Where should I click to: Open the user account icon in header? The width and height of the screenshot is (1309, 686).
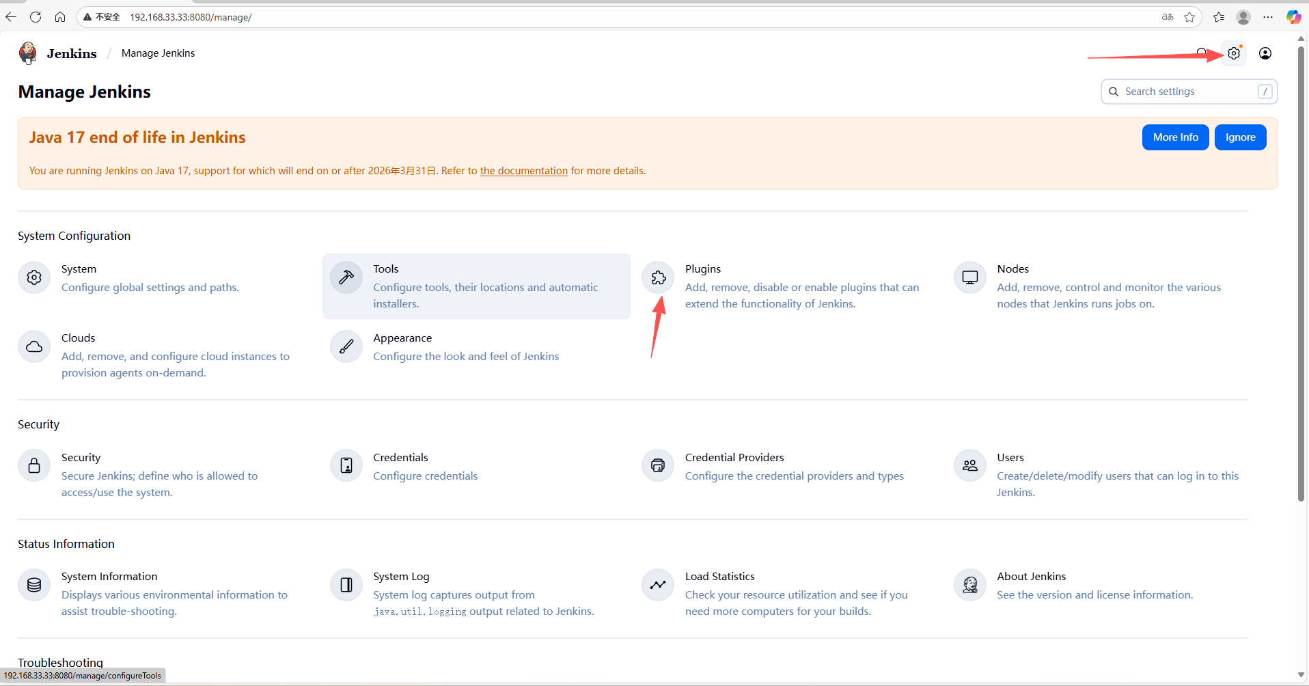[x=1265, y=53]
